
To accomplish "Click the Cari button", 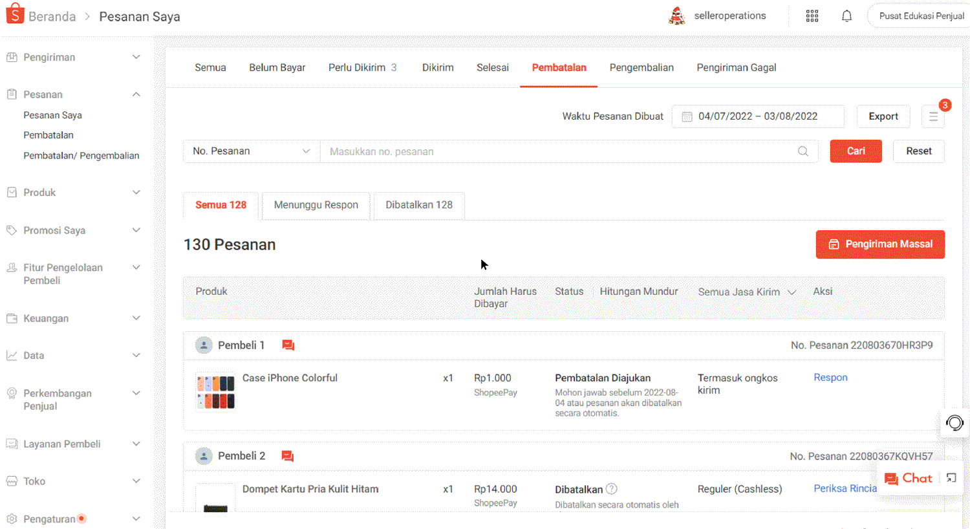I will [x=856, y=151].
